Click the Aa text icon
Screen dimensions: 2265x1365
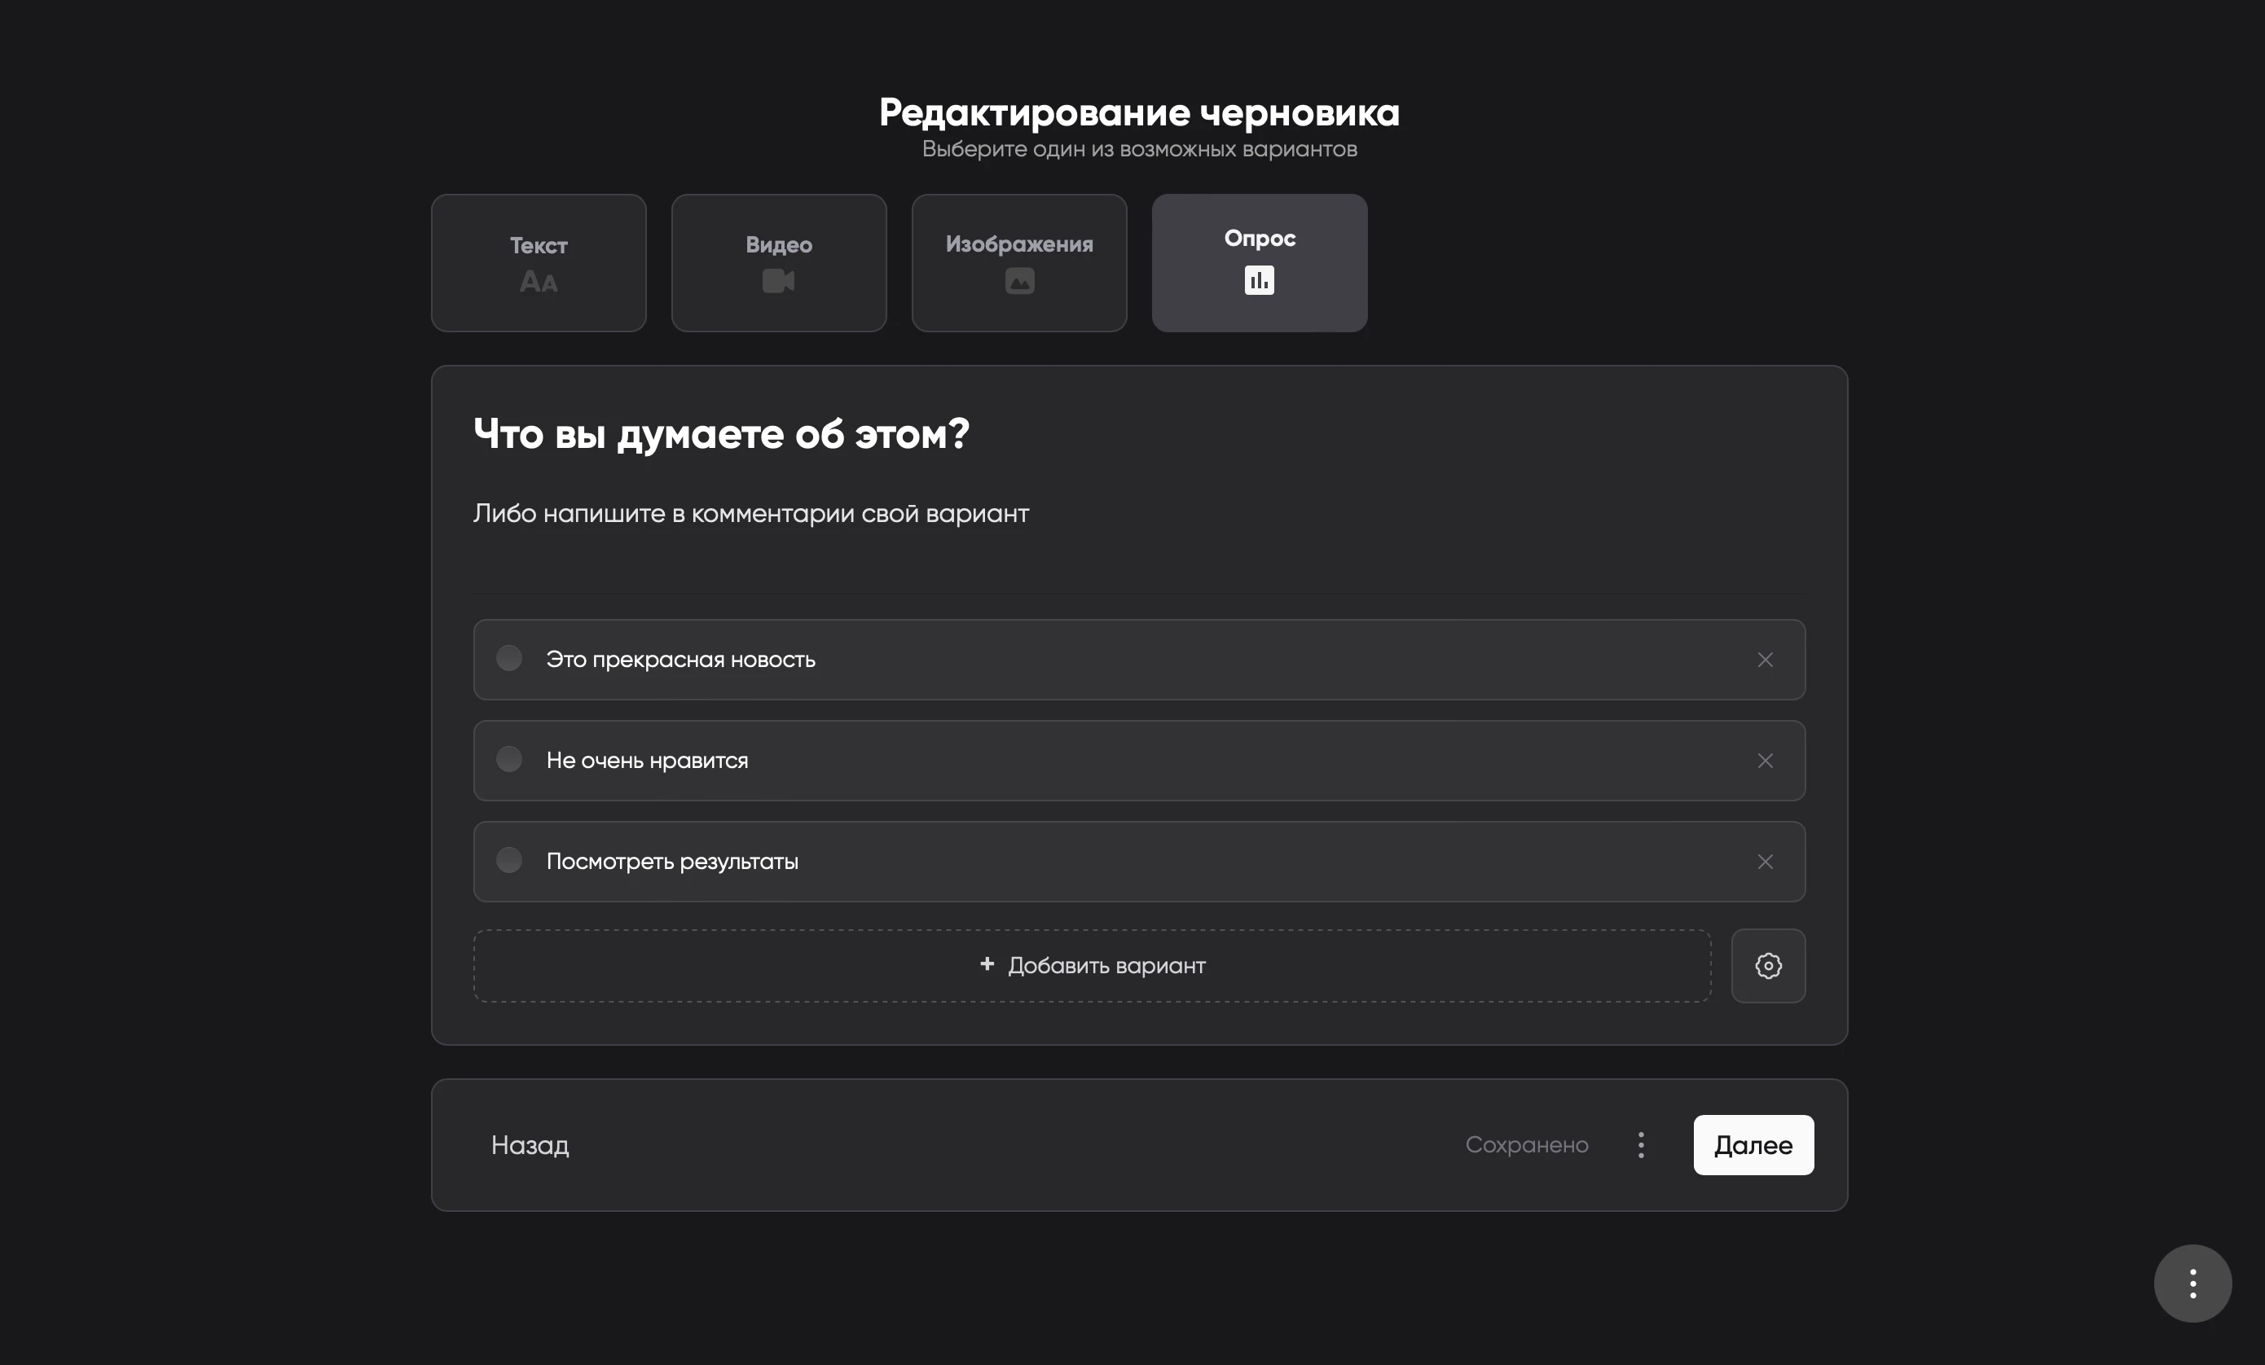[x=539, y=281]
